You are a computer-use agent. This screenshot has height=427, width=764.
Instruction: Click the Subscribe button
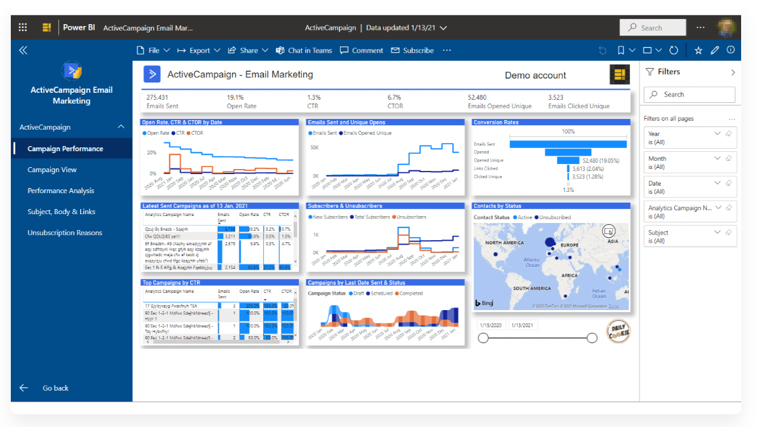pos(413,50)
